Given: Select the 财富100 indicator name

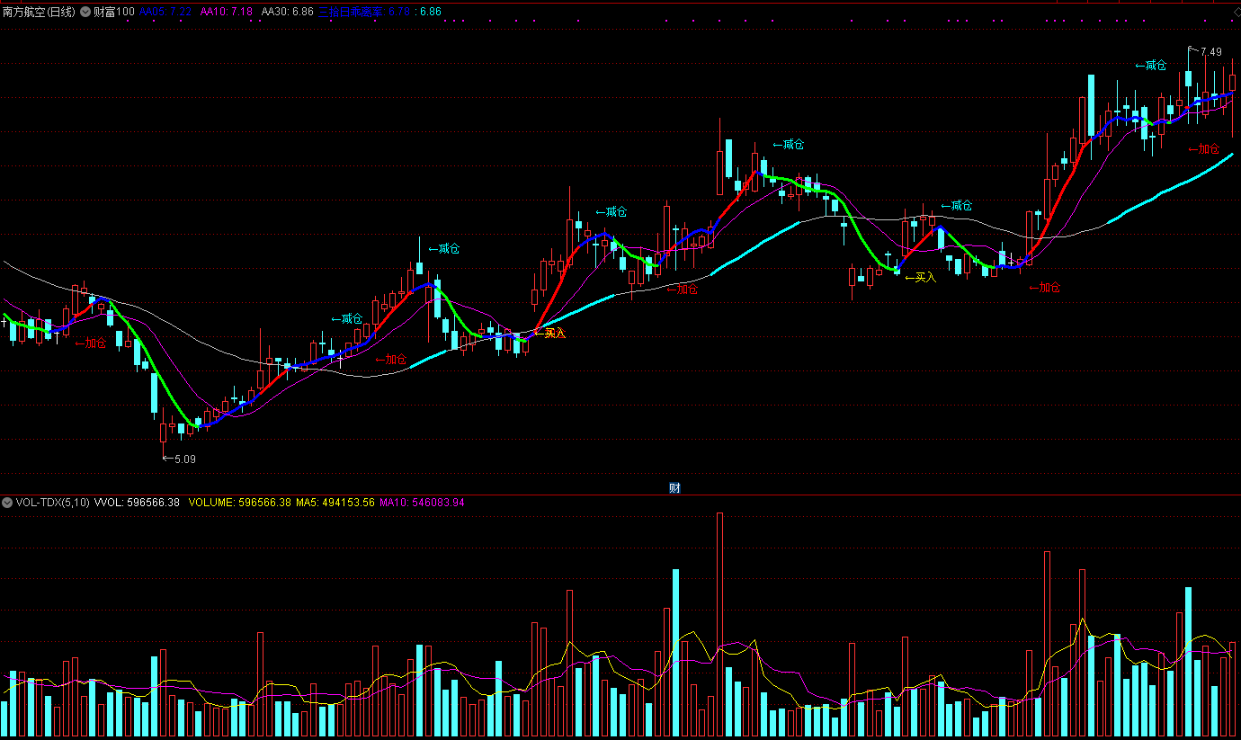Looking at the screenshot, I should coord(114,12).
